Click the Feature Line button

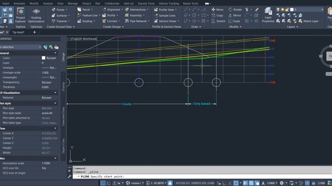[89, 16]
